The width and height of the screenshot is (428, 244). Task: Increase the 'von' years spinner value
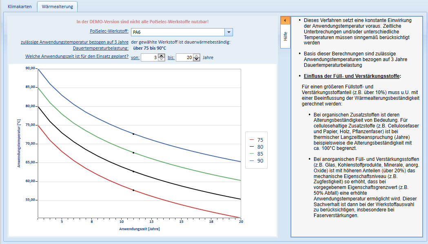[162, 56]
